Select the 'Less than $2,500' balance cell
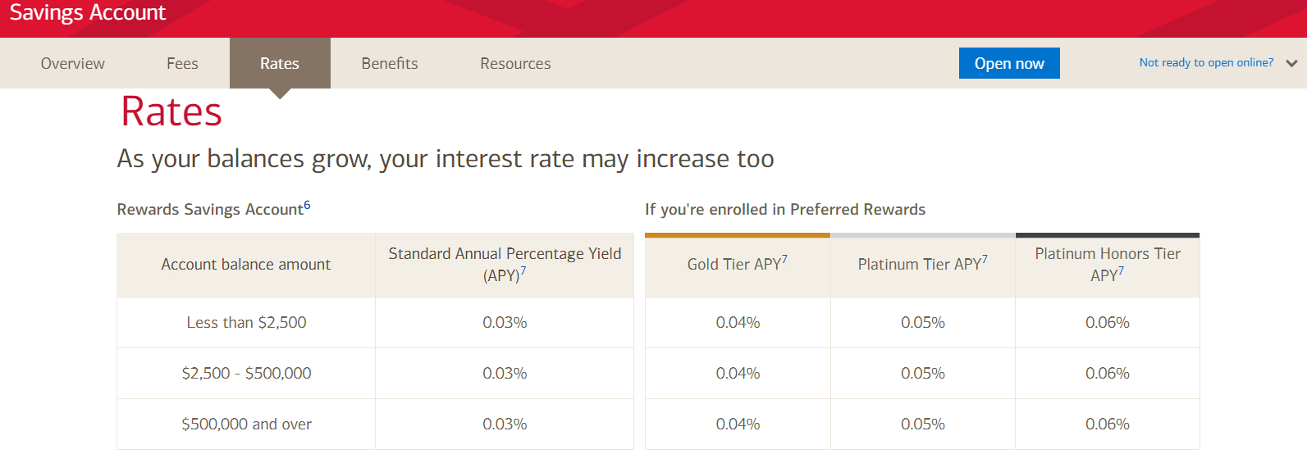The width and height of the screenshot is (1307, 454). tap(246, 323)
